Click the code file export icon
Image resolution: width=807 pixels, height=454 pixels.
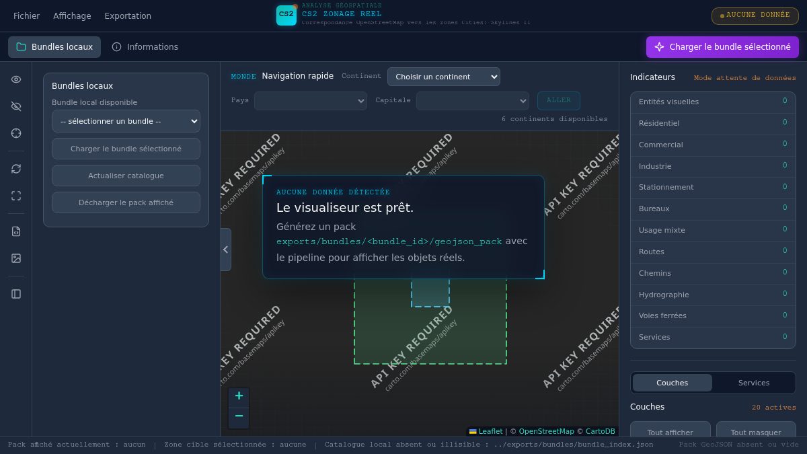pos(16,231)
